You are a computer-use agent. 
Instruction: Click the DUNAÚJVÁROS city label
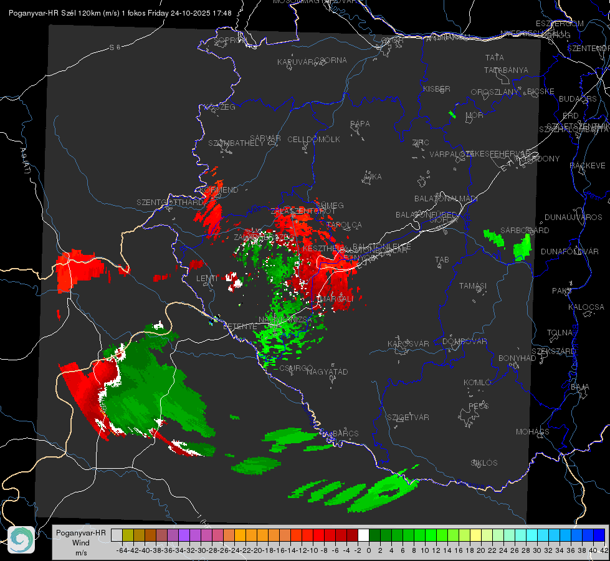tap(573, 218)
